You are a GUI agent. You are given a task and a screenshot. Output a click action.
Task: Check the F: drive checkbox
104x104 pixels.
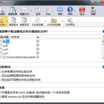[1, 53]
